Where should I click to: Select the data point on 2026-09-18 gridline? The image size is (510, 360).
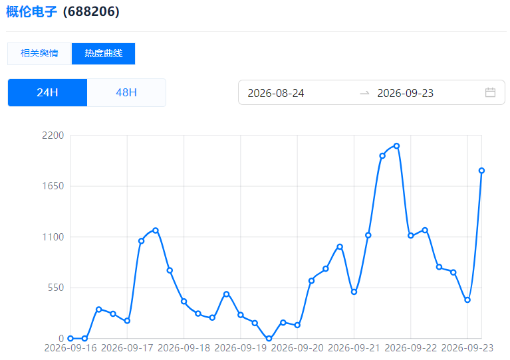184,302
